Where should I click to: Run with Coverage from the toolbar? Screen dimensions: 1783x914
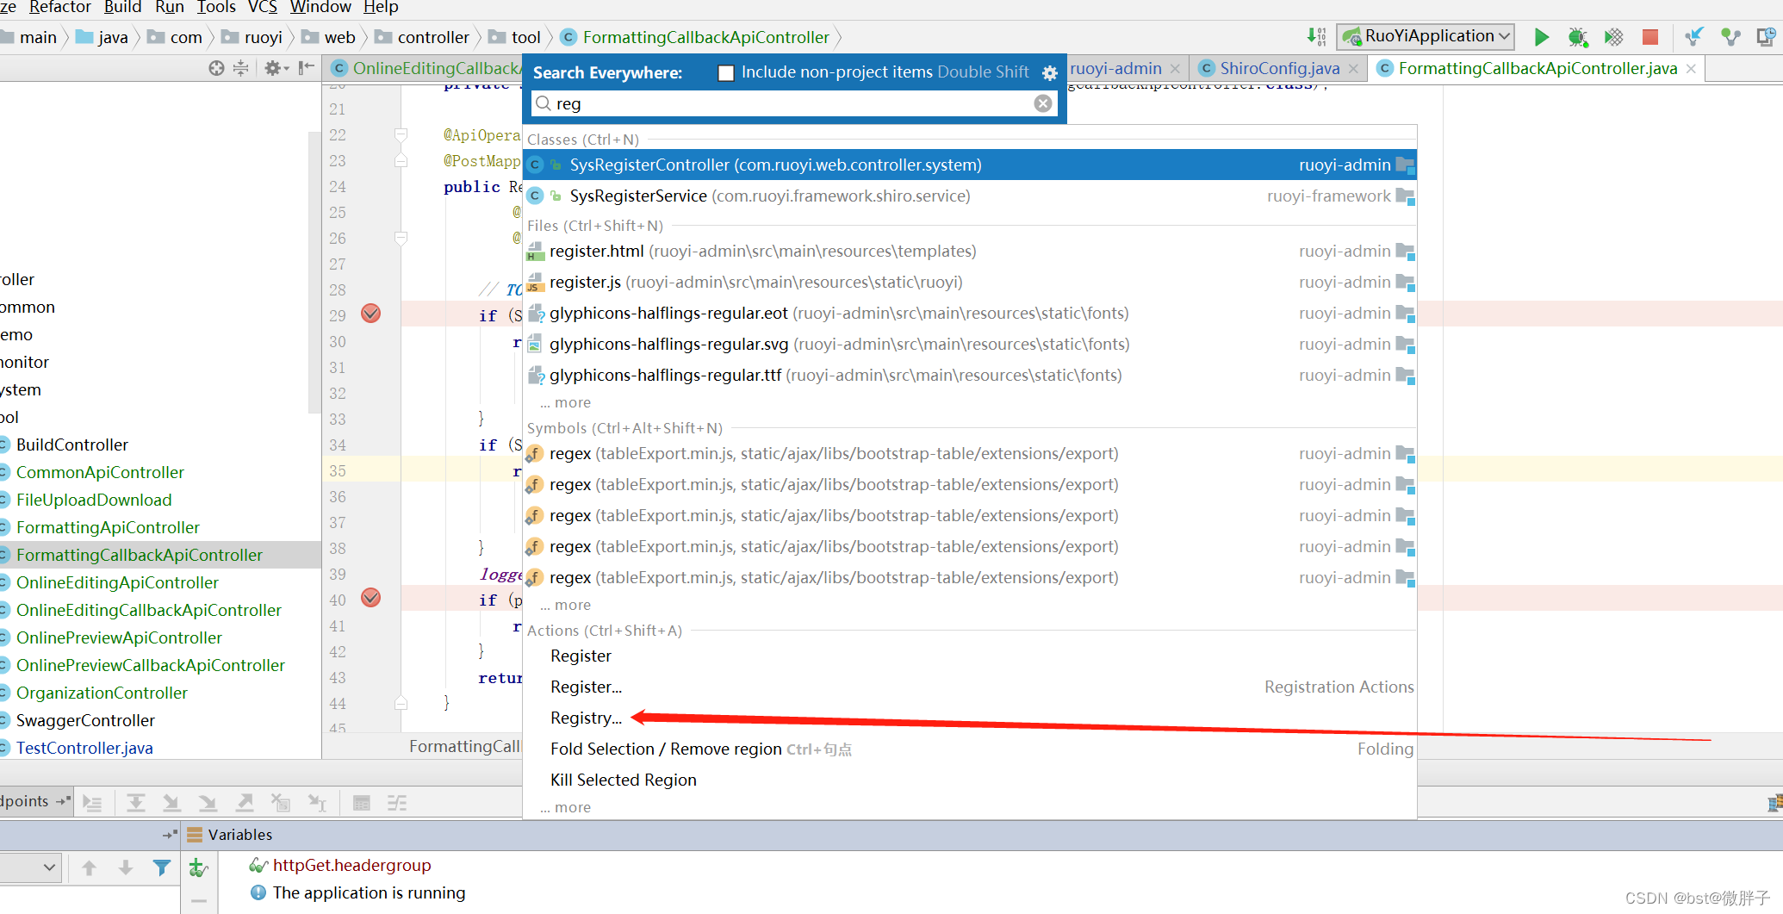(x=1613, y=37)
